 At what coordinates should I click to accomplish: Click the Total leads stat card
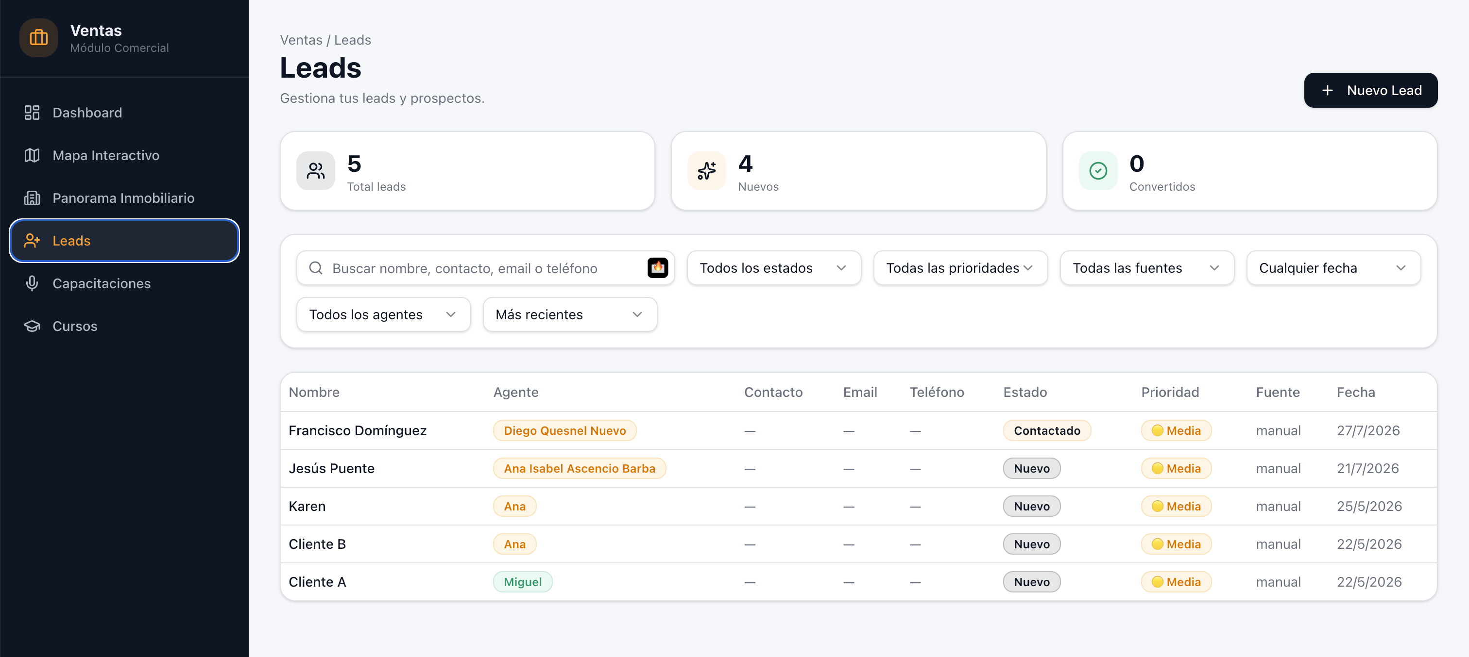pyautogui.click(x=467, y=171)
